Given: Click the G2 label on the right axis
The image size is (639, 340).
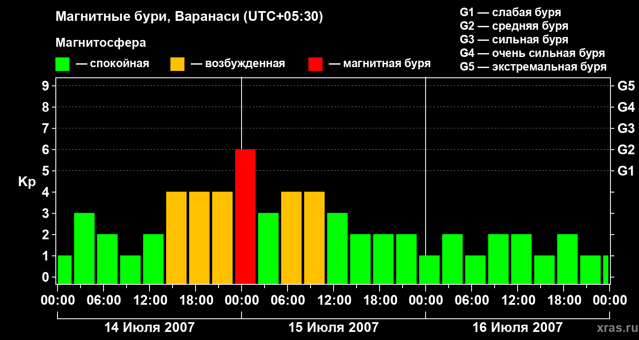Looking at the screenshot, I should [x=626, y=150].
